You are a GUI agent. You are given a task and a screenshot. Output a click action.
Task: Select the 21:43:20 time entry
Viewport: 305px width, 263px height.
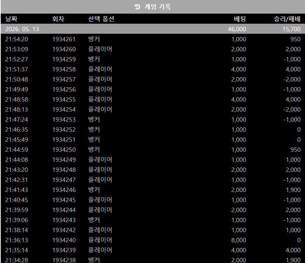click(16, 170)
